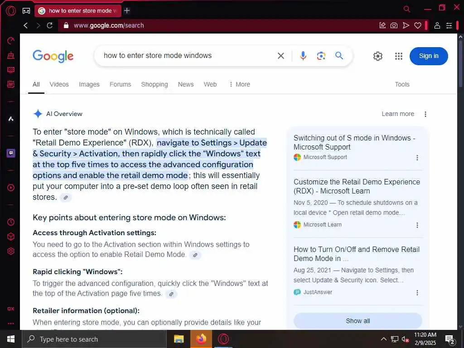This screenshot has height=348, width=464.
Task: Open My Flow send icon
Action: pyautogui.click(x=406, y=25)
